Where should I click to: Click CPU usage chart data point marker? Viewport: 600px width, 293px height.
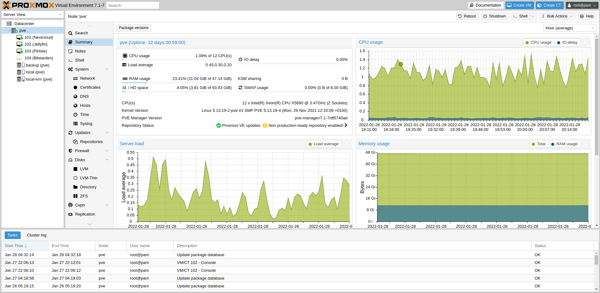[401, 64]
